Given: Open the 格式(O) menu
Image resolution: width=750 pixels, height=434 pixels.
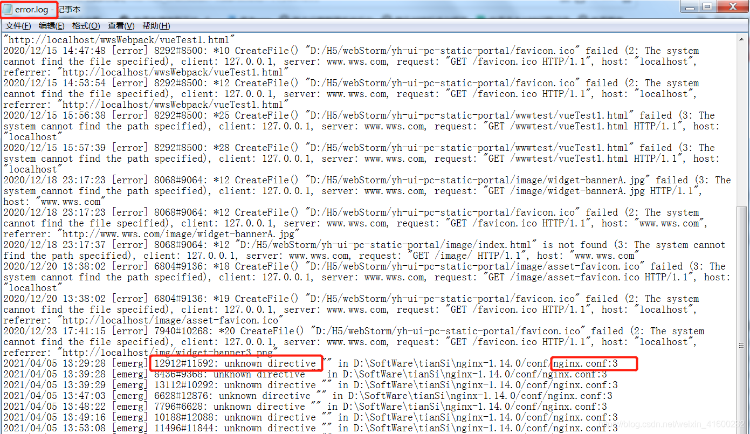Looking at the screenshot, I should pos(86,25).
